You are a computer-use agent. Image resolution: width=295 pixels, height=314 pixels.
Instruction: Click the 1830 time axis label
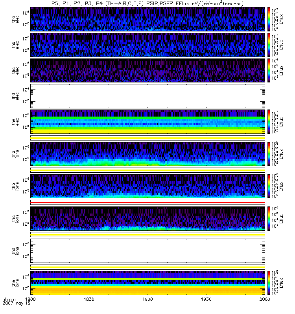coord(89,299)
